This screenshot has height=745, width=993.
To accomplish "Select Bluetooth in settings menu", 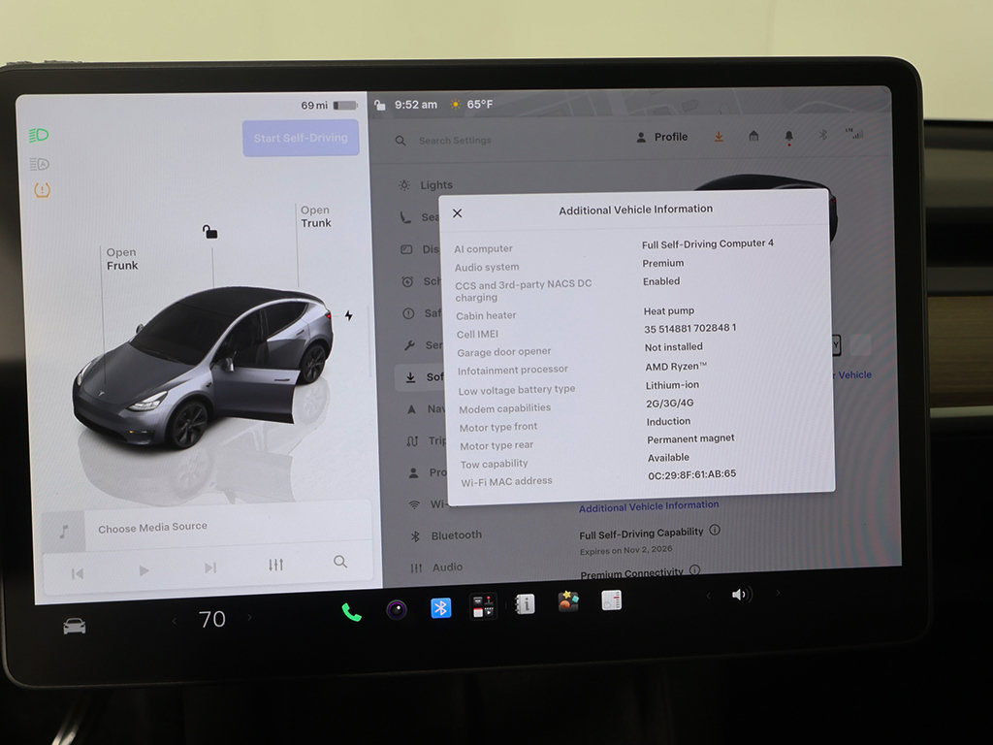I will coord(447,535).
